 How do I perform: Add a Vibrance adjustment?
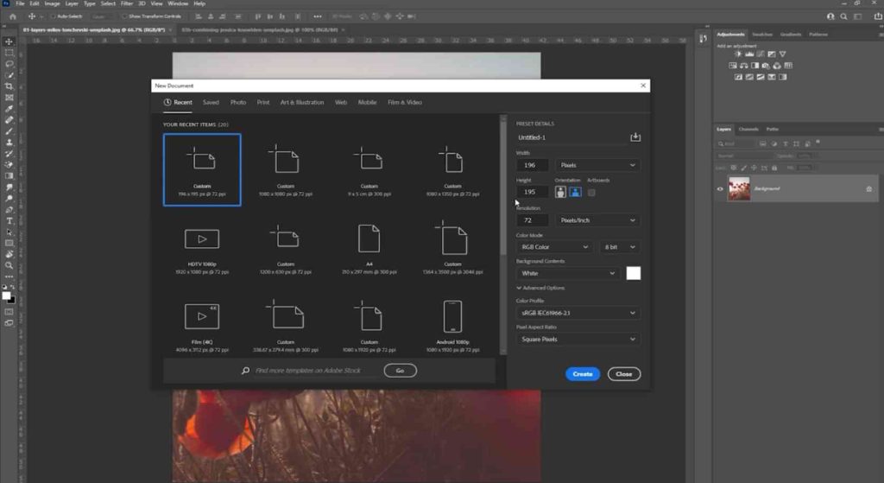[x=782, y=54]
